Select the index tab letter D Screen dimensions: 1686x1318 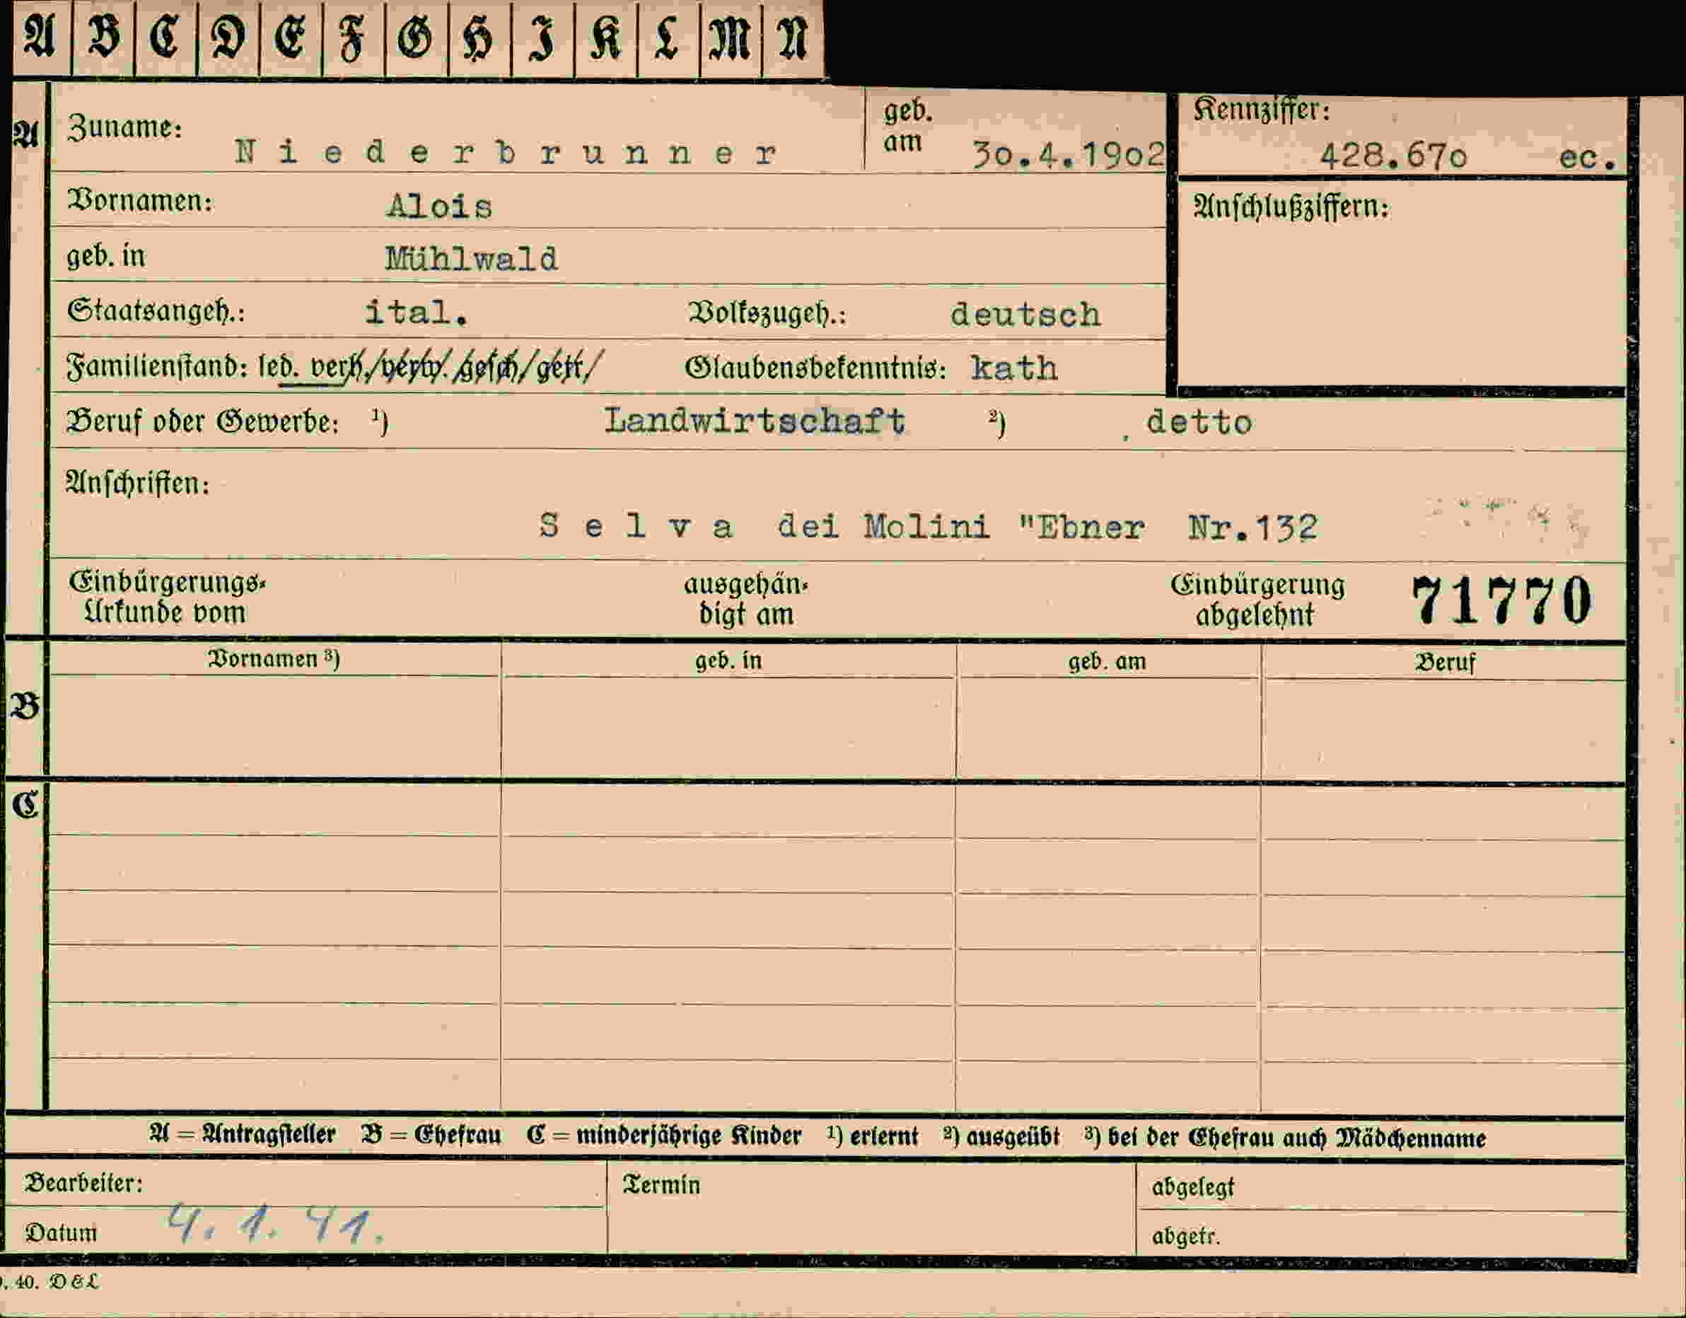point(228,37)
